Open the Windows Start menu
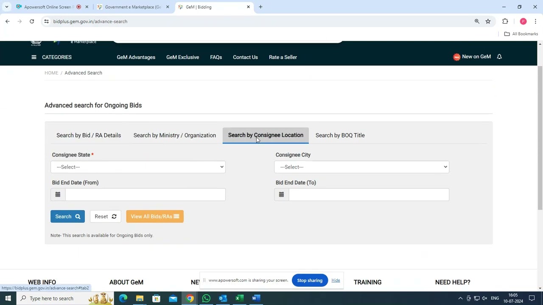Screen dimensions: 543x305 pos(8,298)
